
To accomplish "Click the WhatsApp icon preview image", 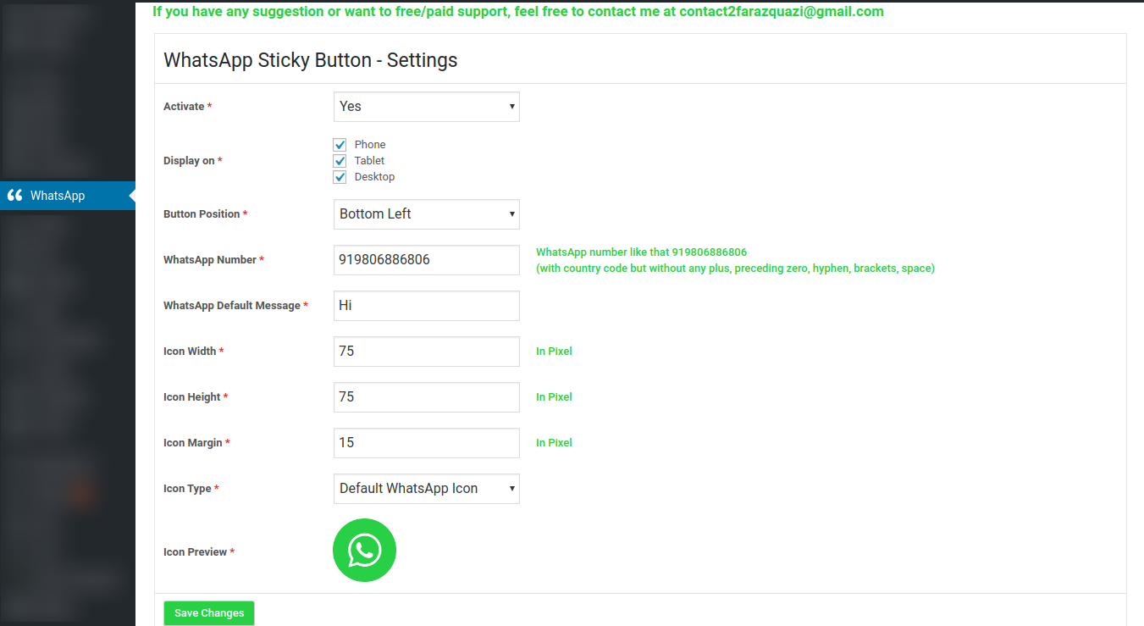I will [364, 551].
